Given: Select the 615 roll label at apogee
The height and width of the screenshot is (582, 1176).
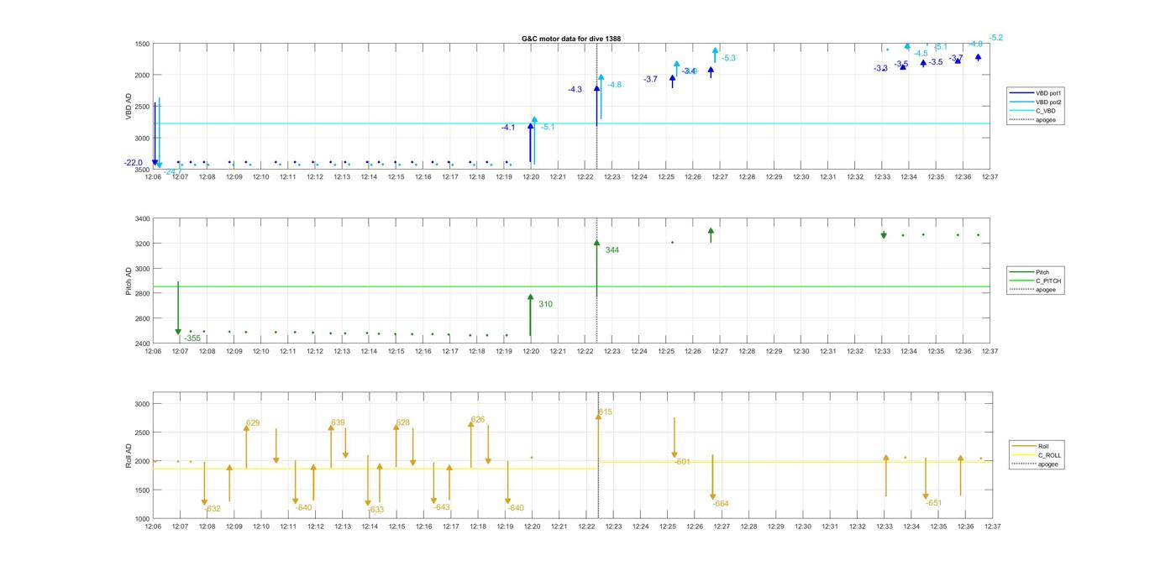Looking at the screenshot, I should [605, 412].
